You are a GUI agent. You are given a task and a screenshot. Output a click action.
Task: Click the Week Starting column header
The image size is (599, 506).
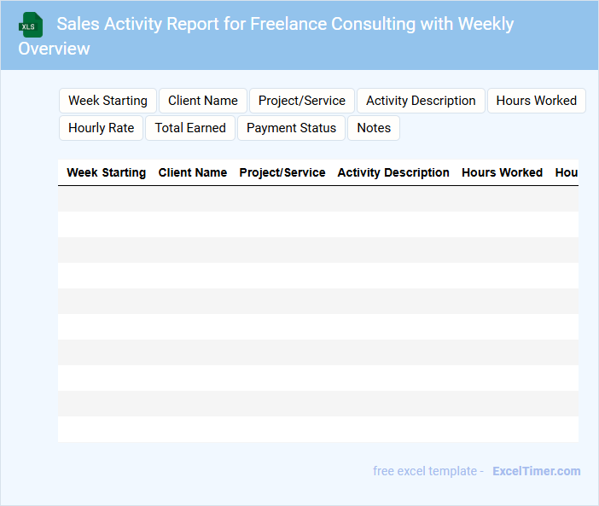pyautogui.click(x=107, y=172)
